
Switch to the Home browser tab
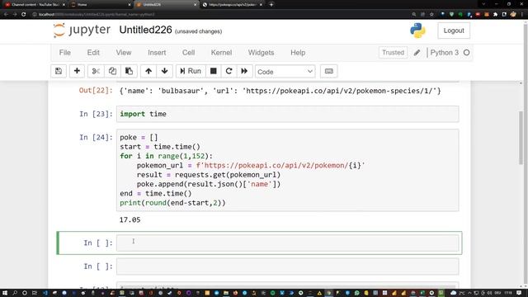click(101, 4)
